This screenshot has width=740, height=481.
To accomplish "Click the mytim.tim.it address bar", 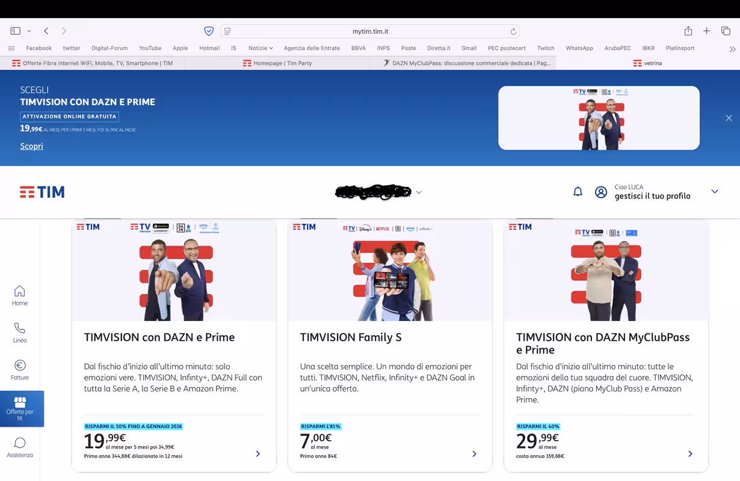I will [x=370, y=31].
